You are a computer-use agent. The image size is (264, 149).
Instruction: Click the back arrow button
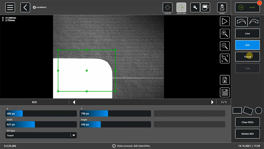(x=25, y=8)
